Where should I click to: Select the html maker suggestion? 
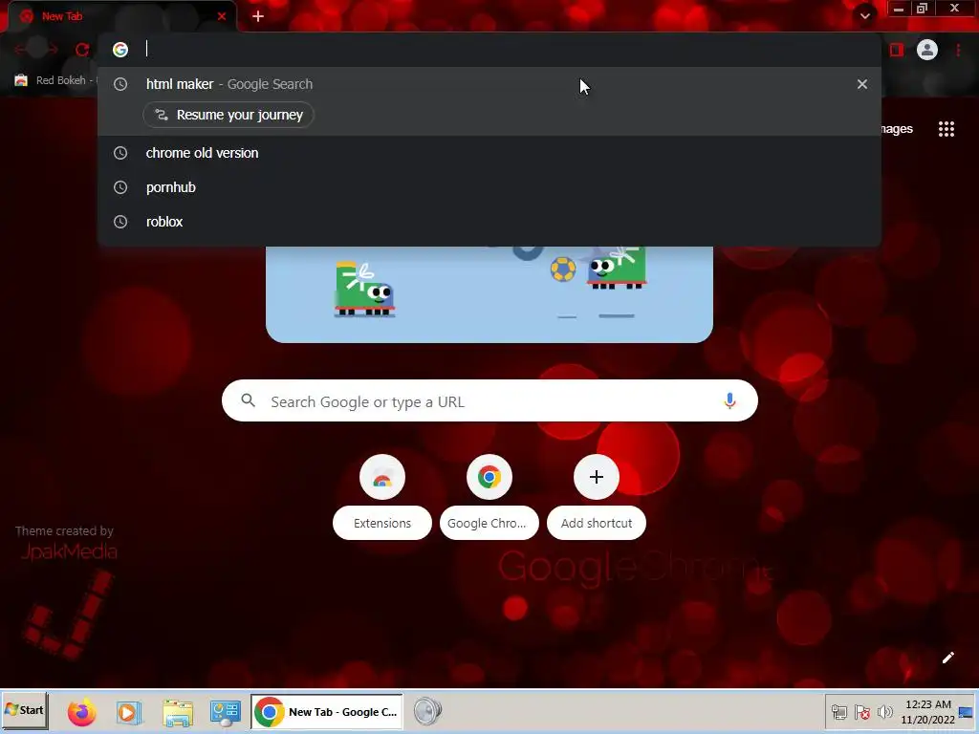tap(489, 84)
